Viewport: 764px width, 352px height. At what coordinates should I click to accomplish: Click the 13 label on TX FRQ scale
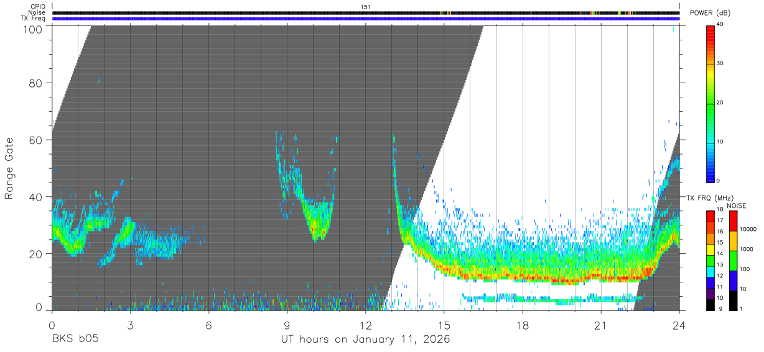(719, 264)
